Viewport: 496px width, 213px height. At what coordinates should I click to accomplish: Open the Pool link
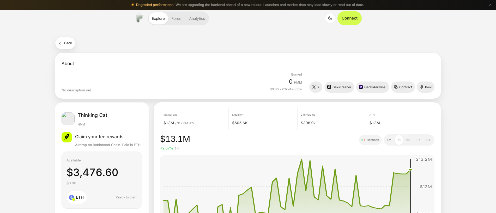426,87
